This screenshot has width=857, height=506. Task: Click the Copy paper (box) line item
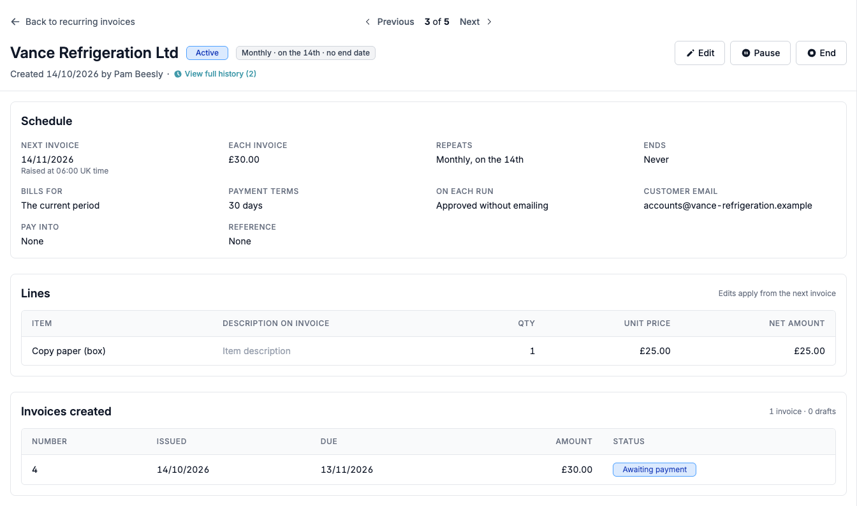click(x=69, y=351)
